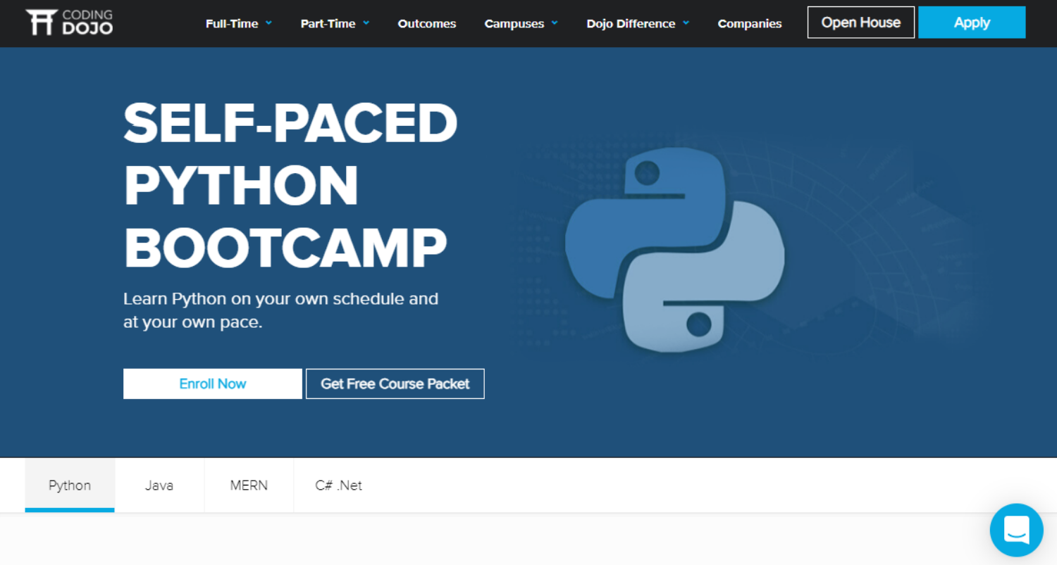Viewport: 1057px width, 565px height.
Task: Click the Full-Time chevron icon
Action: pos(270,23)
